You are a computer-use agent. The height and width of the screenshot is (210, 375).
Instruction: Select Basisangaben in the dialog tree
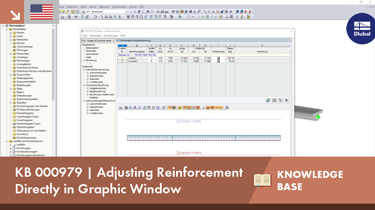[x=92, y=48]
